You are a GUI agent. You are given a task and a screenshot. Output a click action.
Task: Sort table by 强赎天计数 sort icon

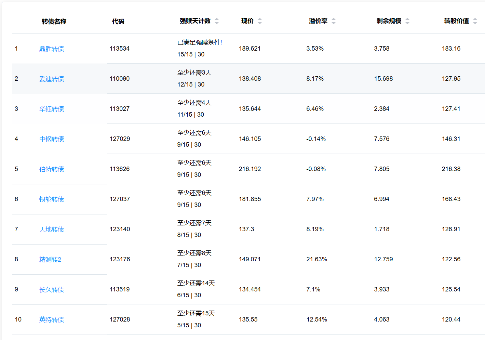217,21
